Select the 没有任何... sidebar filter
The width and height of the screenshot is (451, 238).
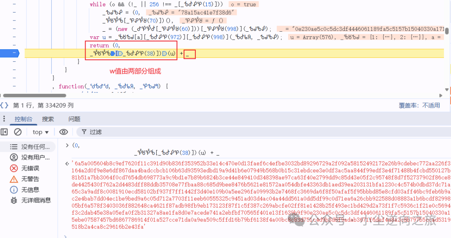28,147
